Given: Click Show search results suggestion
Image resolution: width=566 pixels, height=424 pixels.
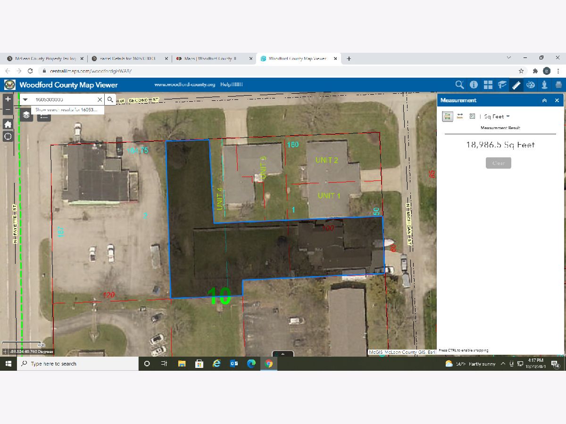Looking at the screenshot, I should click(x=67, y=109).
